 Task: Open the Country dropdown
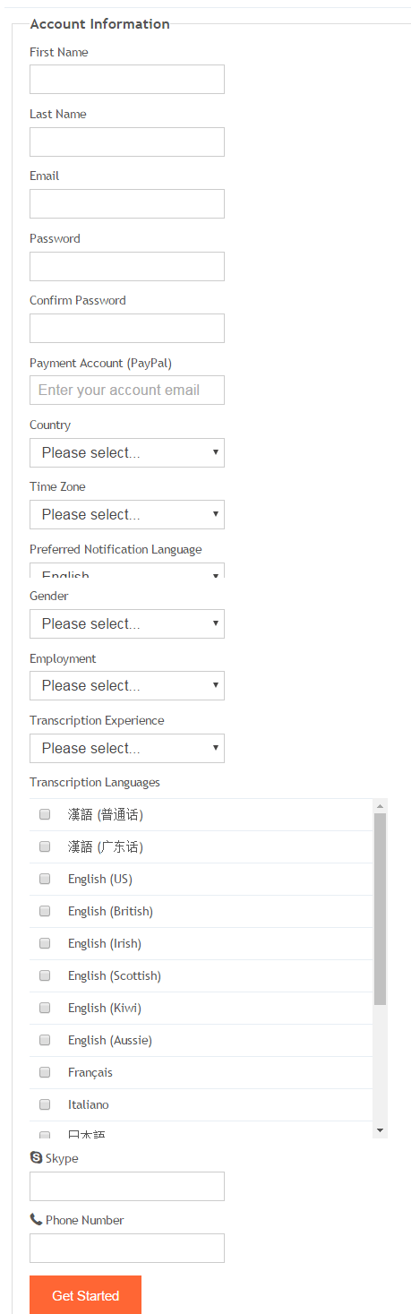point(127,452)
